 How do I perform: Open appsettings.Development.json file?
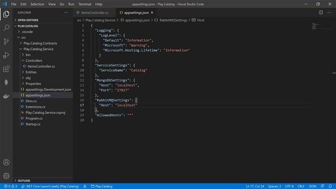[43, 90]
